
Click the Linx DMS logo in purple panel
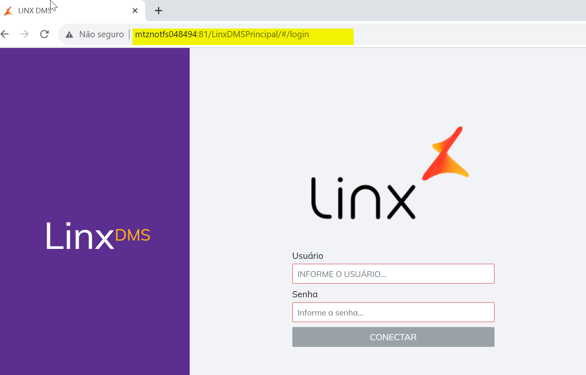(x=98, y=236)
